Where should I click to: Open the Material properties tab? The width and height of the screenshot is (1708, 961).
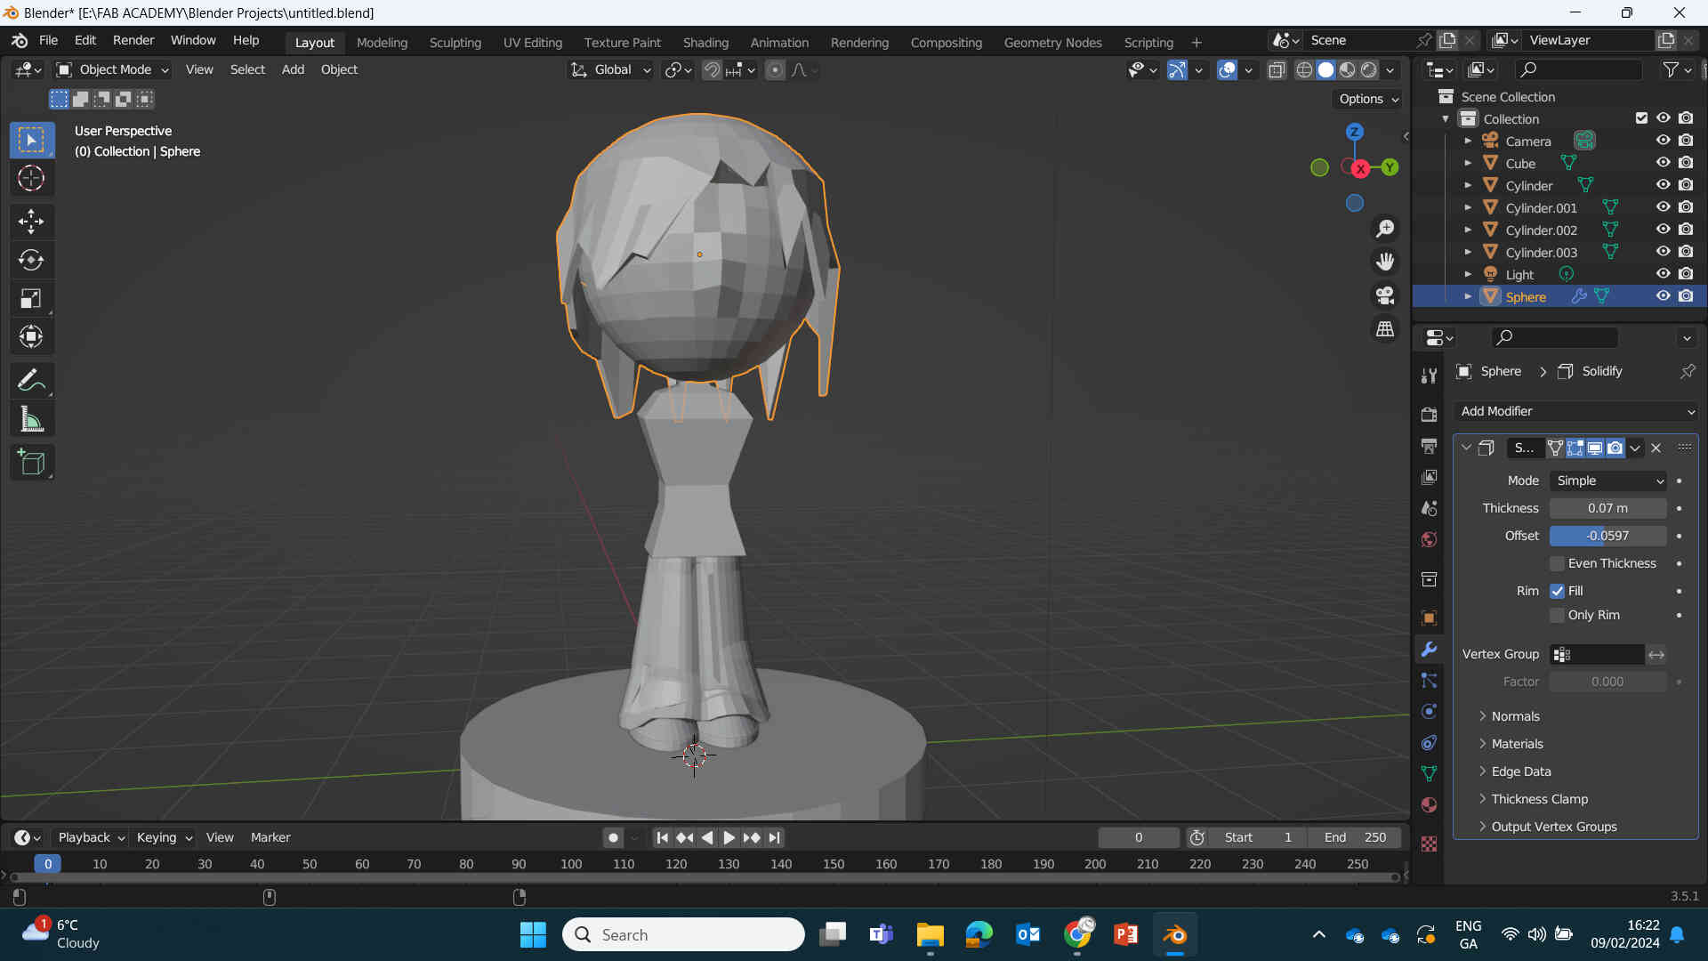tap(1429, 804)
